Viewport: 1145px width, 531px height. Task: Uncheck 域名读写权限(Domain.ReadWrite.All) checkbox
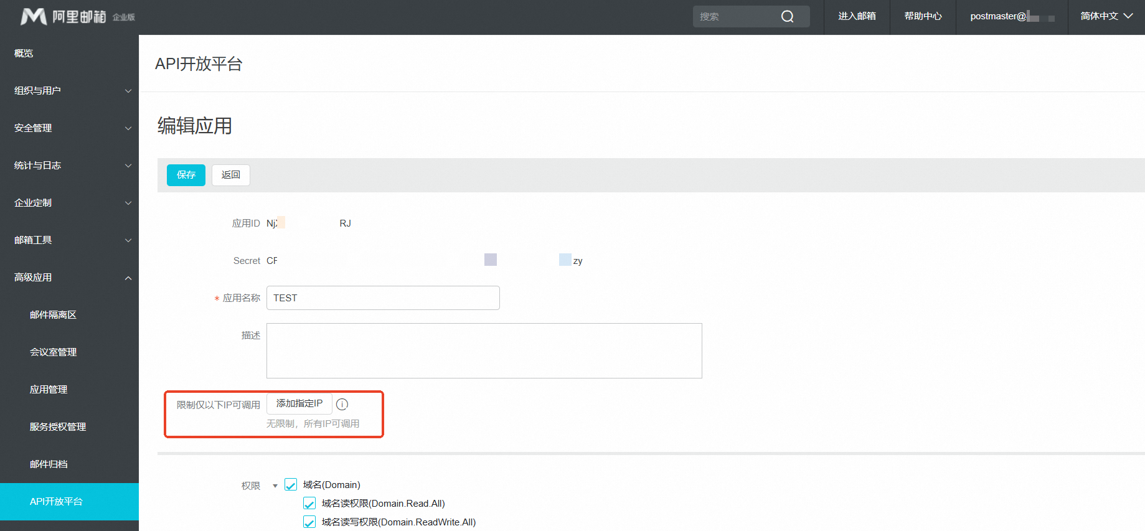(x=309, y=522)
